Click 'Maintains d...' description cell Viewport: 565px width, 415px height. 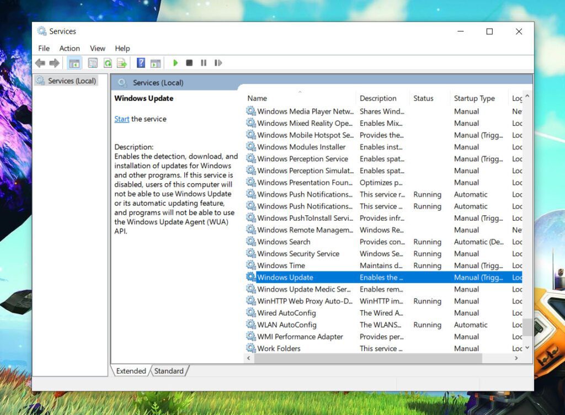(381, 265)
